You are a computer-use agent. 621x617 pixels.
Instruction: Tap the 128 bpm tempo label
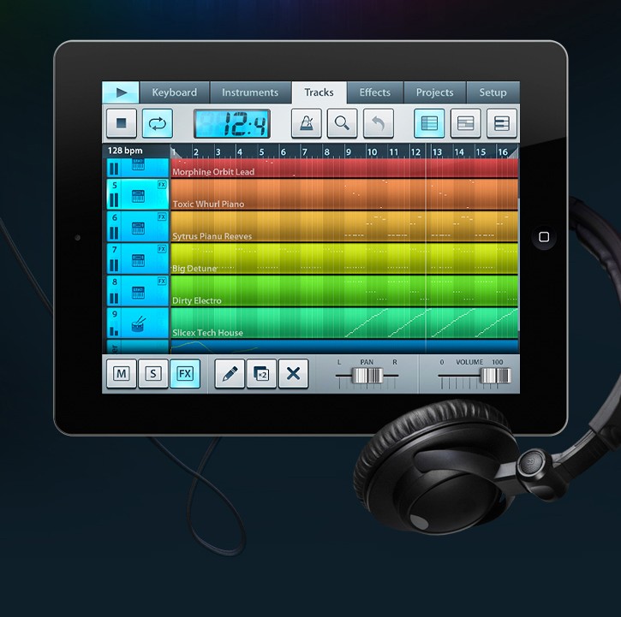[x=125, y=151]
